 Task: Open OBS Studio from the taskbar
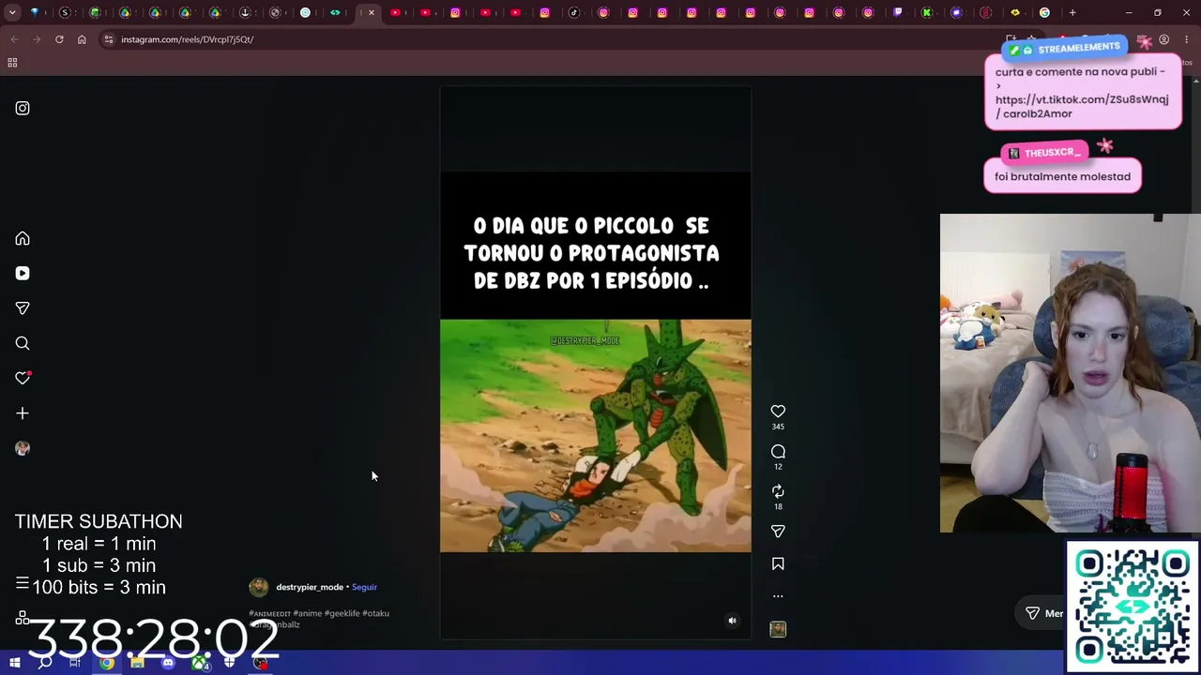pos(261,663)
